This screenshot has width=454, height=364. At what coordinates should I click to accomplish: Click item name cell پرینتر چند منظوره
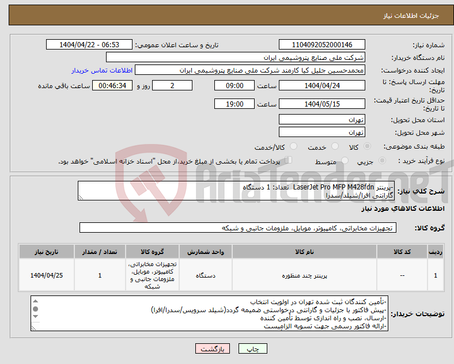pos(304,275)
